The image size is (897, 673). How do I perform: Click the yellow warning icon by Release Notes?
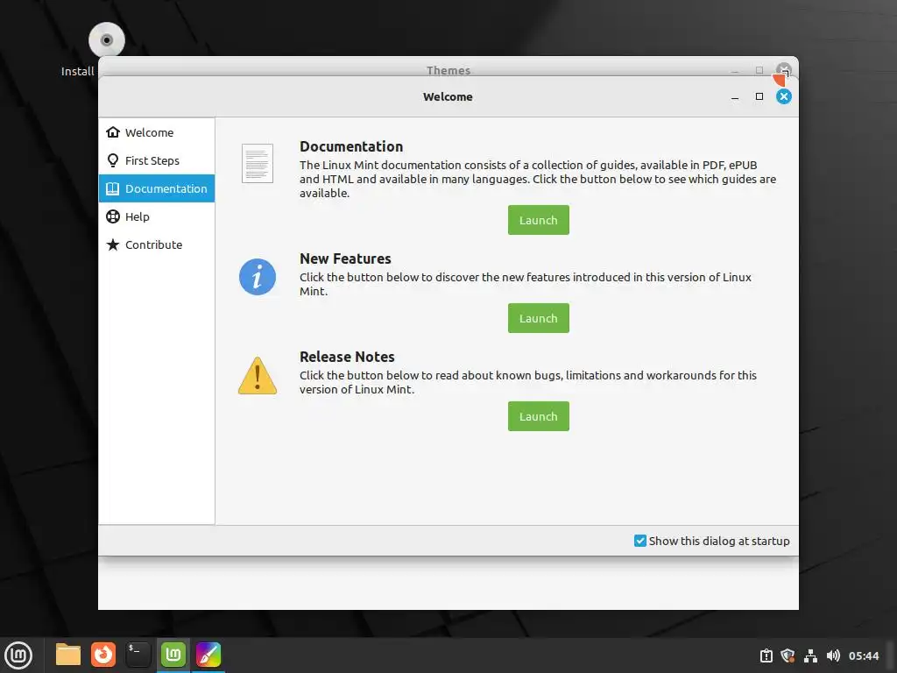(258, 376)
